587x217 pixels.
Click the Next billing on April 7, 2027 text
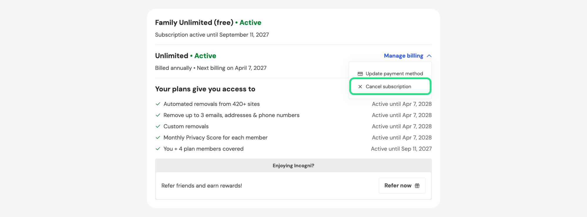coord(232,68)
